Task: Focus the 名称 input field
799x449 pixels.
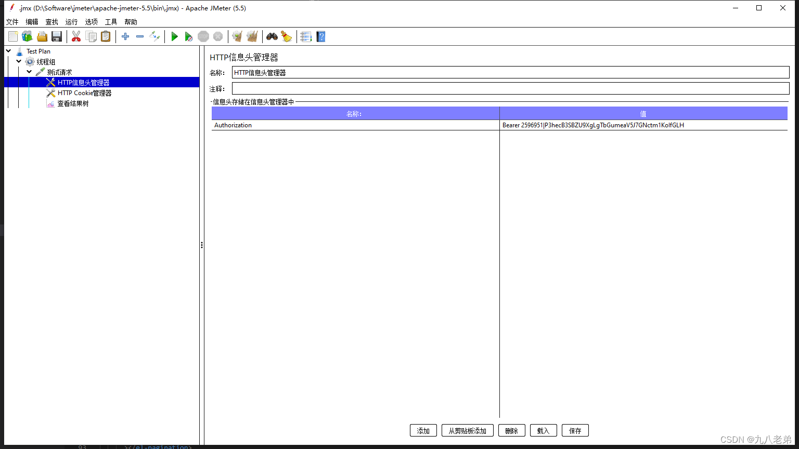Action: [510, 73]
